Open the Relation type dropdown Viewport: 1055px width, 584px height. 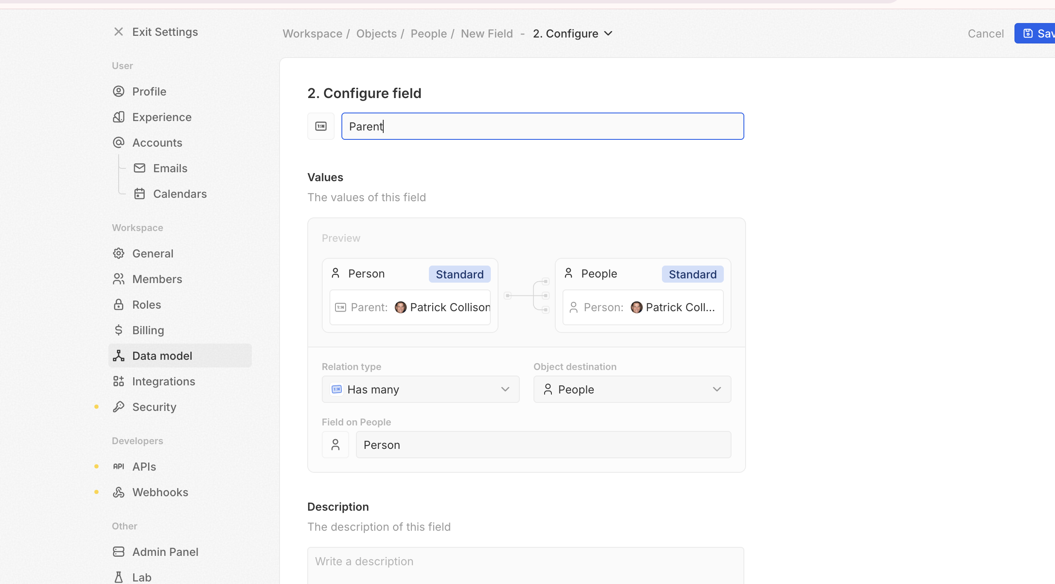point(420,390)
